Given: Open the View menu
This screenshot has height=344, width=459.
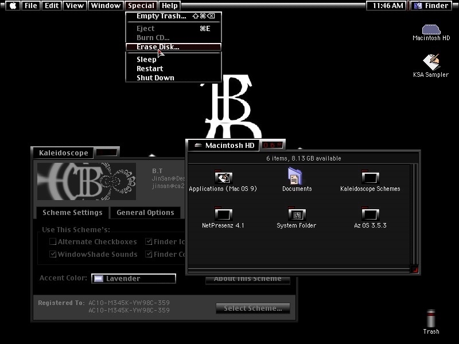Looking at the screenshot, I should click(x=75, y=6).
